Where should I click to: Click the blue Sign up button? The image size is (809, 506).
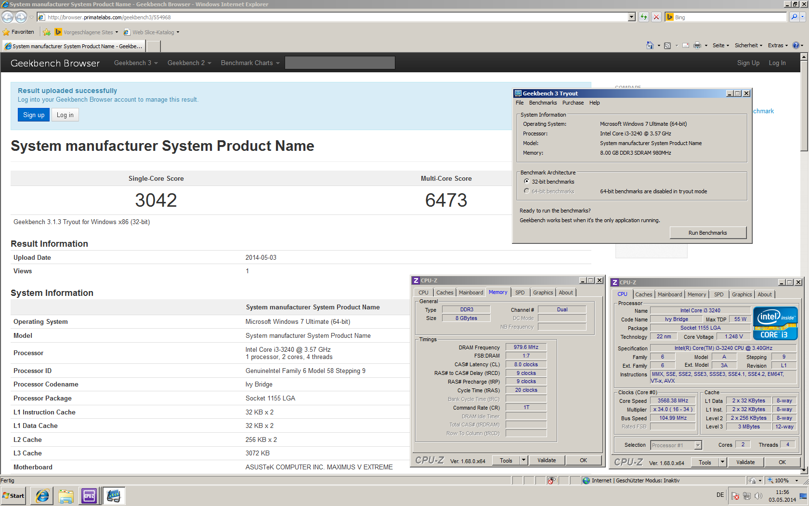34,115
